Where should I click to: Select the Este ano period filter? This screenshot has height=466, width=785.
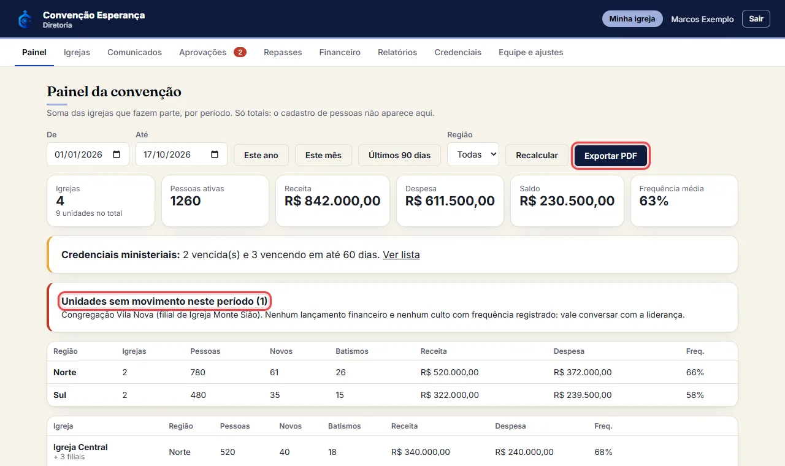pyautogui.click(x=261, y=155)
